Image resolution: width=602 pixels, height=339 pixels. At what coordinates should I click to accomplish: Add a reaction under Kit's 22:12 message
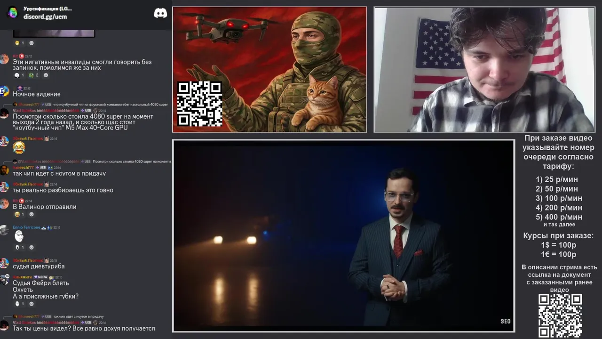[46, 75]
